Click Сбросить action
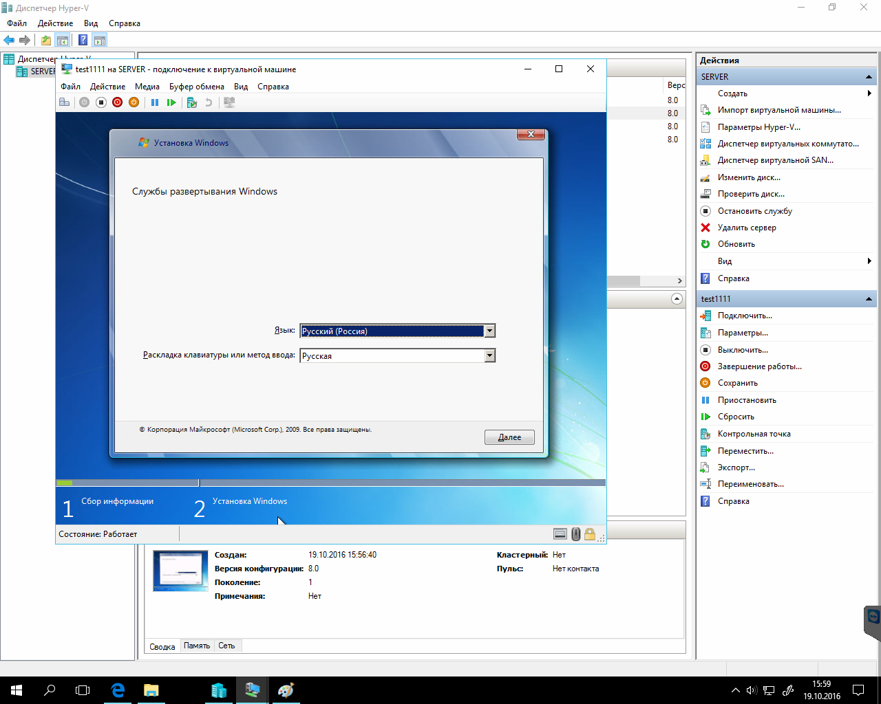This screenshot has height=704, width=881. 736,417
